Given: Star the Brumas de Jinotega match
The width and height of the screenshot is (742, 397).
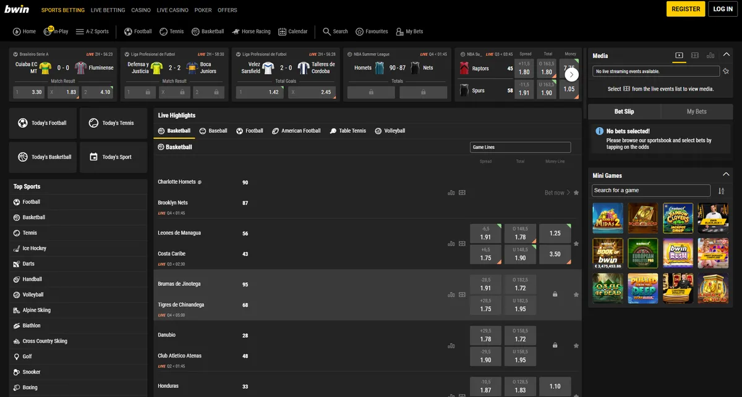Looking at the screenshot, I should (x=576, y=295).
